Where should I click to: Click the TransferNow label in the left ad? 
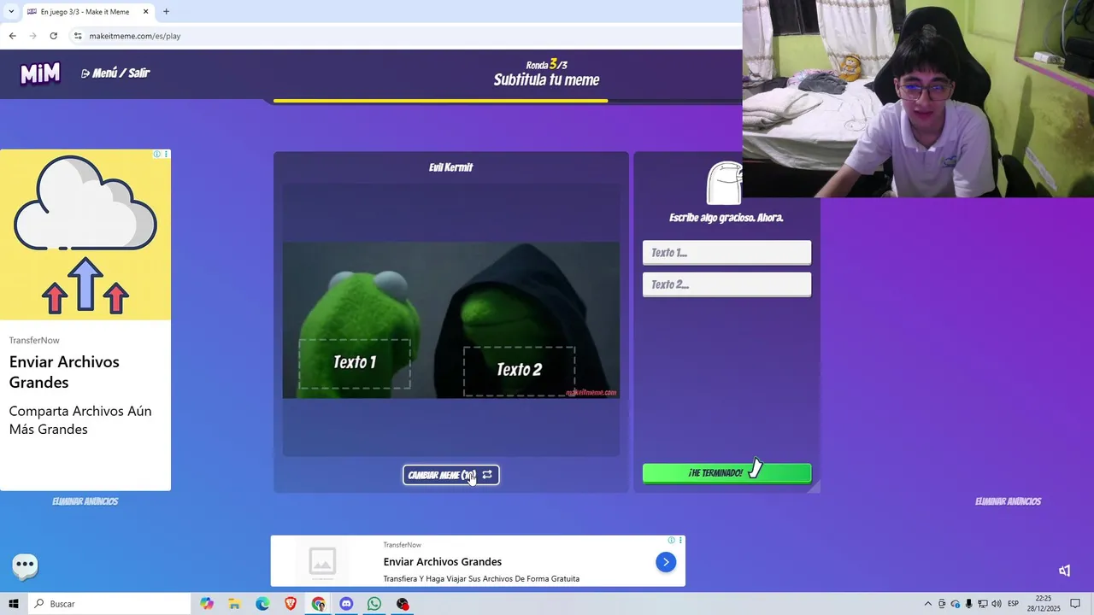click(34, 340)
